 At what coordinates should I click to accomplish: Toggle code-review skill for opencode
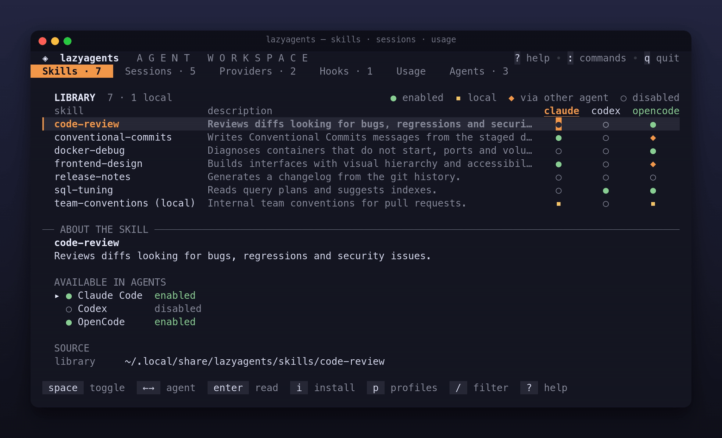pos(653,125)
